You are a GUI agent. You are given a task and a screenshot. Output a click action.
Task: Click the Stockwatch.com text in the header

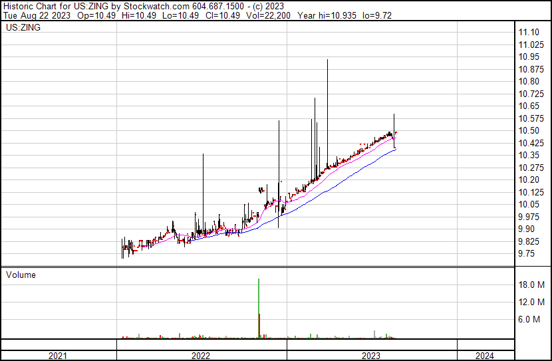(154, 6)
